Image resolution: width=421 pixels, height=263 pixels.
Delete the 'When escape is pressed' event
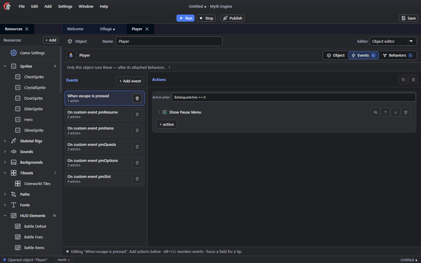pyautogui.click(x=137, y=98)
